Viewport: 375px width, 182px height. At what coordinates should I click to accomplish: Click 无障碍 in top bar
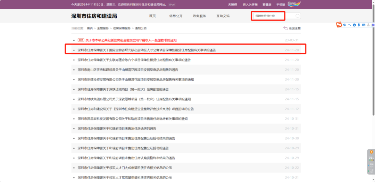(232, 5)
